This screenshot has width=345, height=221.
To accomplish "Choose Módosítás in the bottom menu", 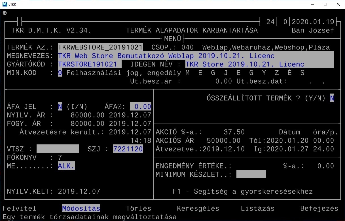I will (81, 209).
